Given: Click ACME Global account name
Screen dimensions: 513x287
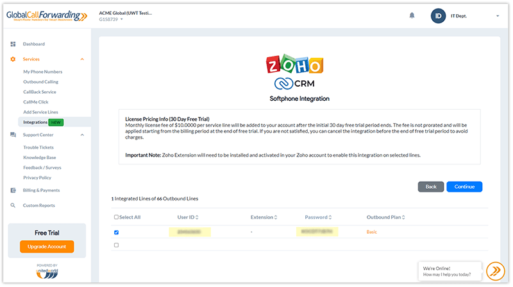Looking at the screenshot, I should pyautogui.click(x=126, y=13).
